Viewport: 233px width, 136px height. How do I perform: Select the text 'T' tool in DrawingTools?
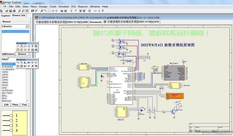pyautogui.click(x=32, y=46)
